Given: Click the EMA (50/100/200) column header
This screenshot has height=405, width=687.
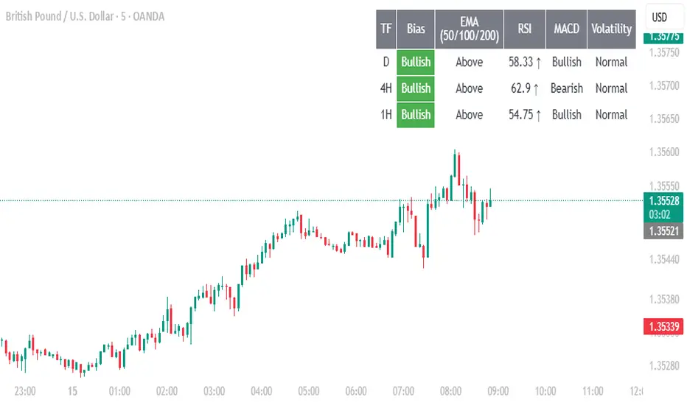Looking at the screenshot, I should click(x=470, y=29).
